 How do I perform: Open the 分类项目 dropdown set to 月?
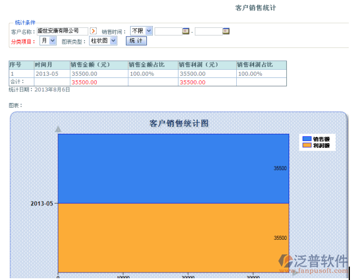pyautogui.click(x=48, y=41)
